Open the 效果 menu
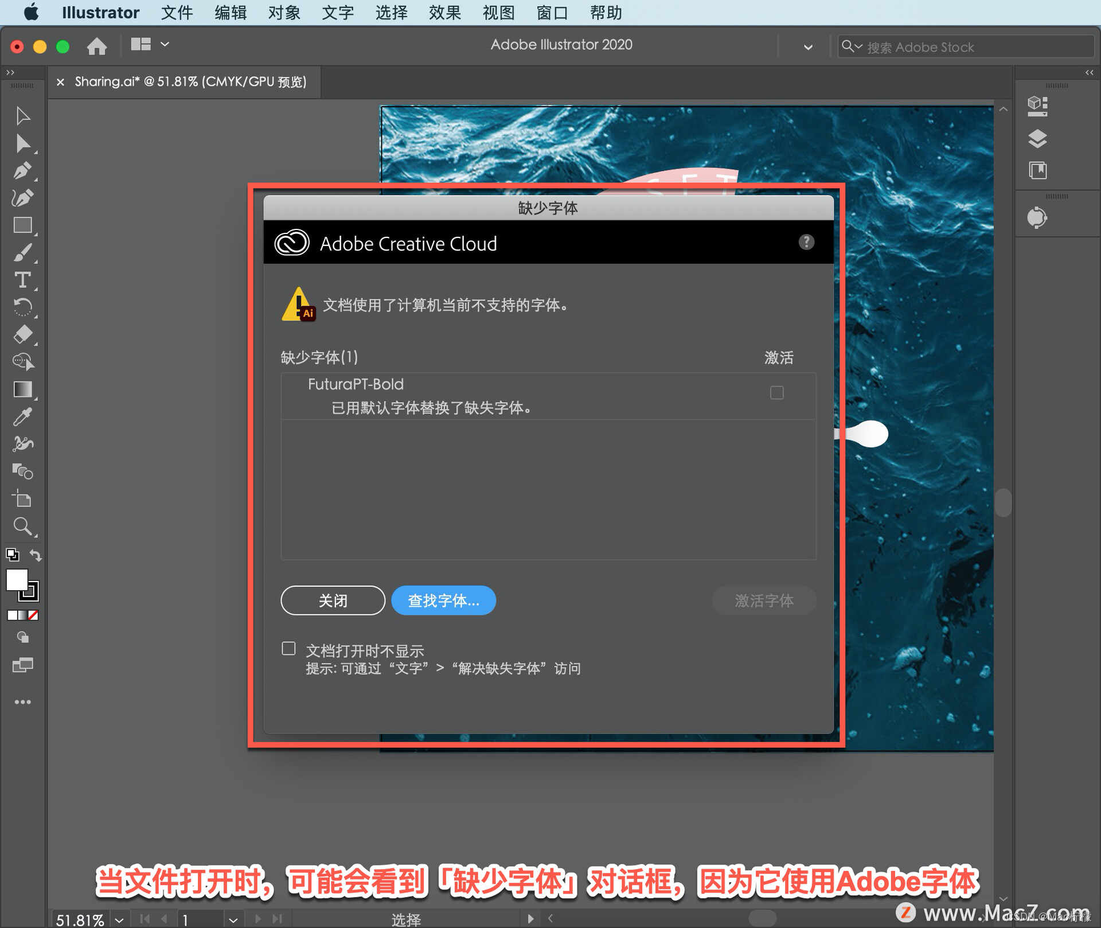1101x928 pixels. pos(444,13)
